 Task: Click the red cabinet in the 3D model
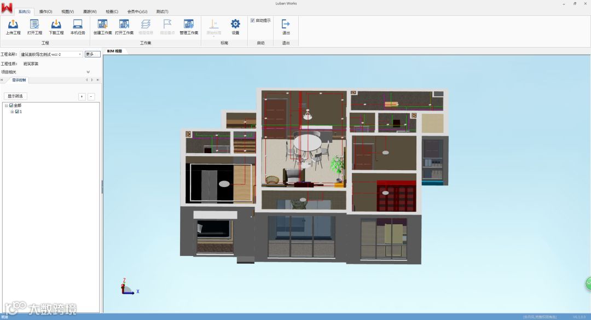coord(397,196)
